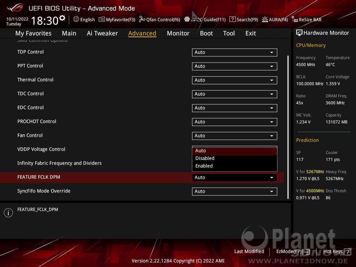Open the PPT Control dropdown

(x=235, y=66)
